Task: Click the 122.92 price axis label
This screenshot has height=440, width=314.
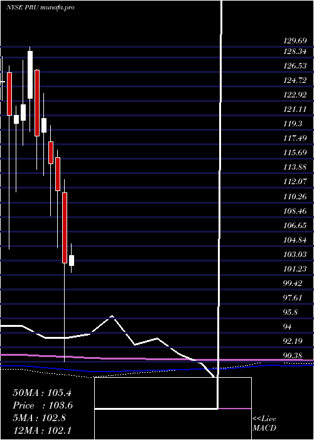Action: (295, 95)
